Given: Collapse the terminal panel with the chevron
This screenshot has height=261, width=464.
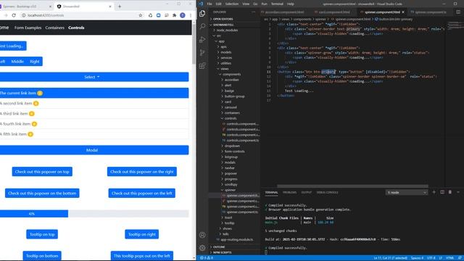Looking at the screenshot, I should click(458, 192).
